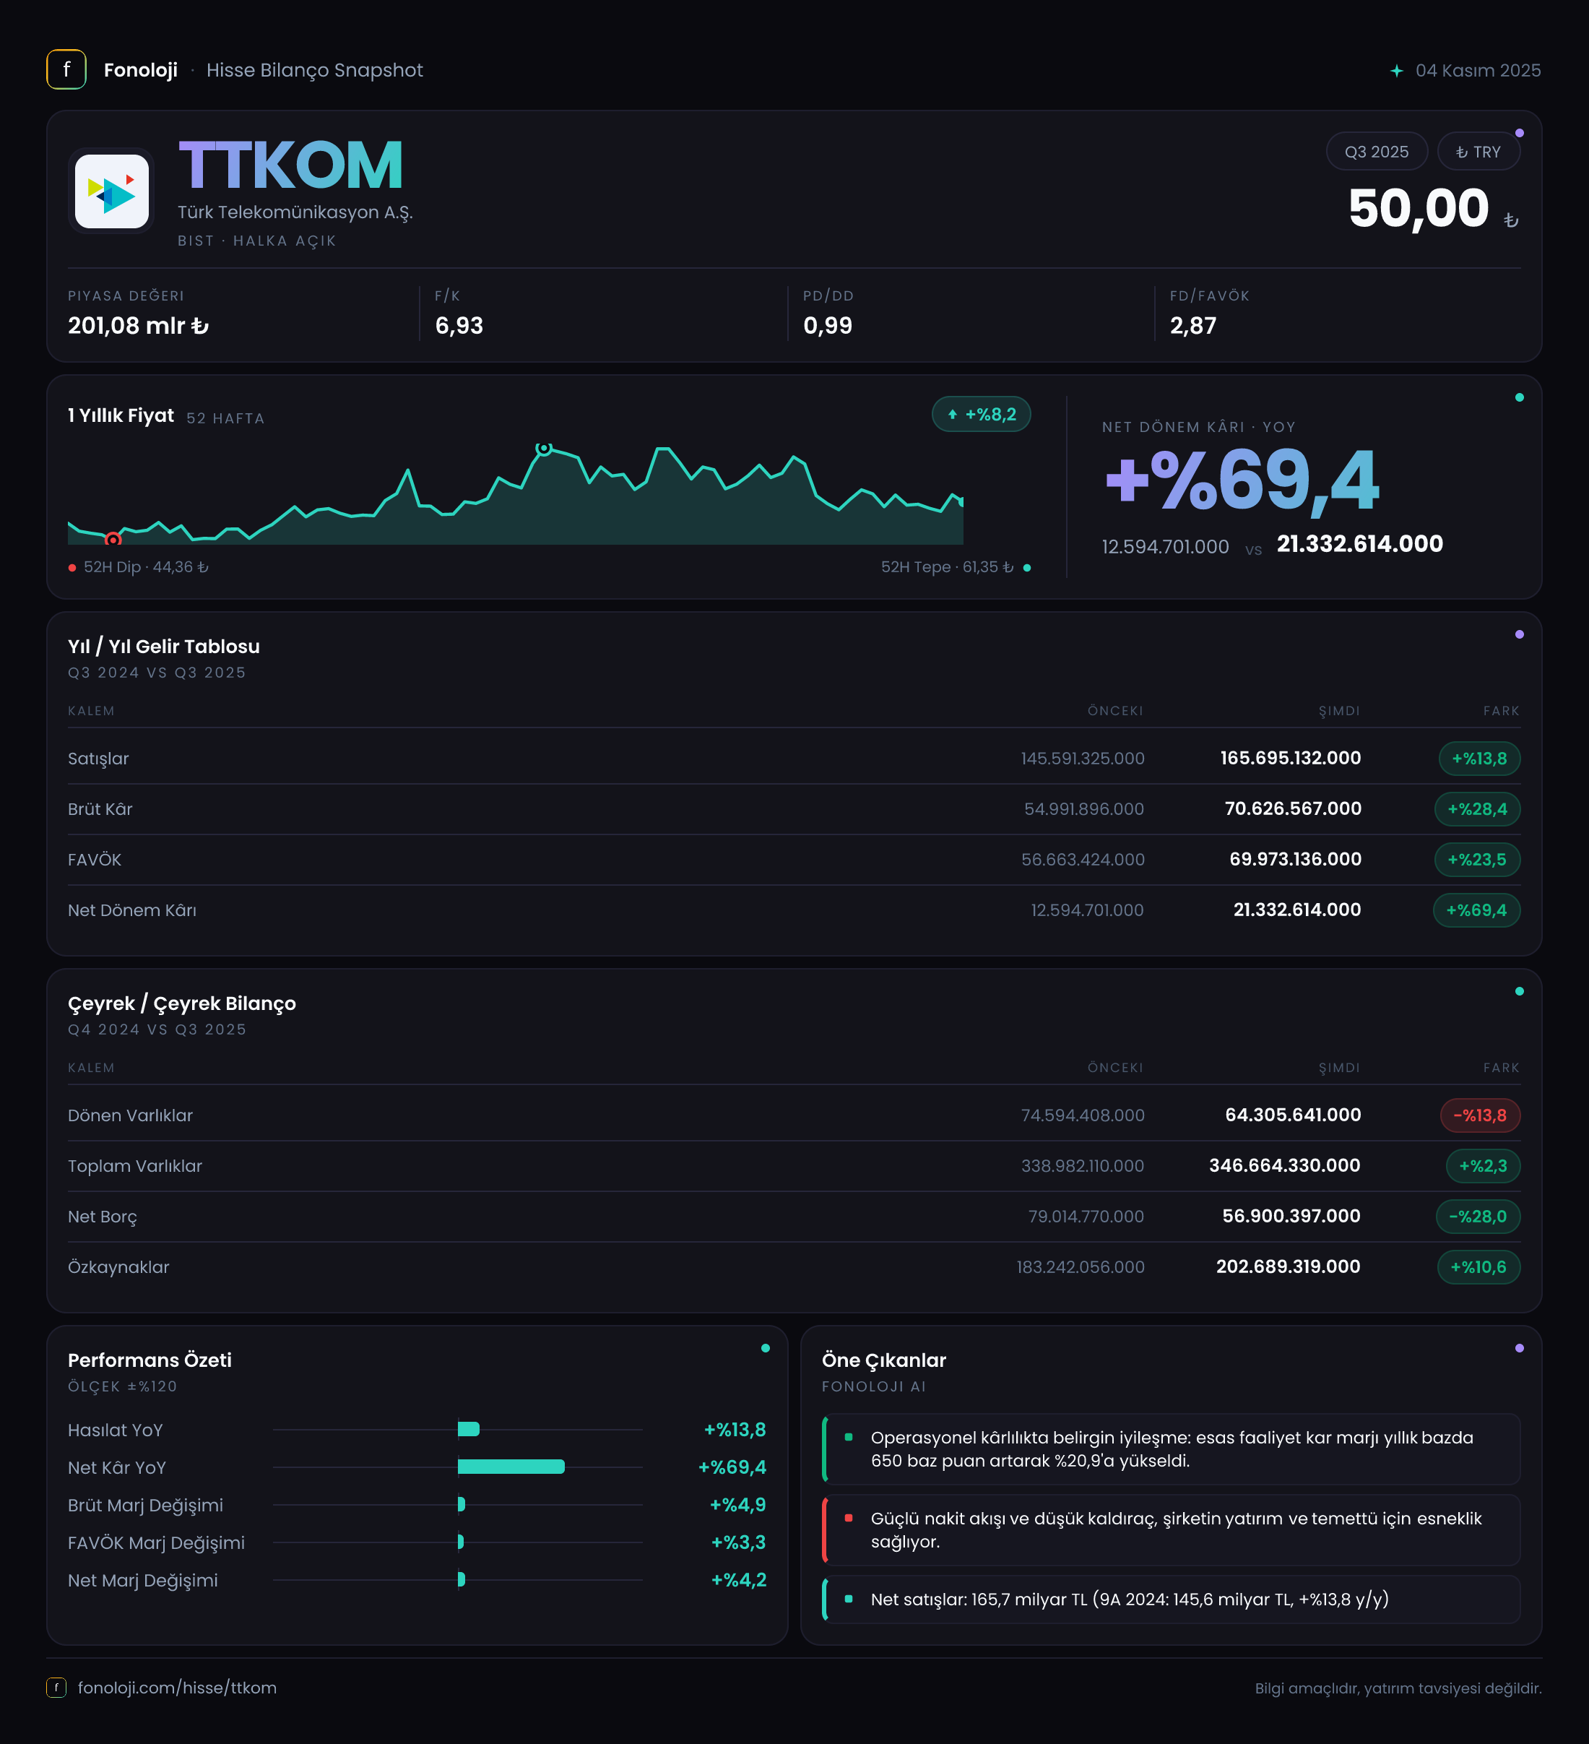Click the Güçlü nakit akışı highlight note
The height and width of the screenshot is (1744, 1589).
(x=1172, y=1529)
